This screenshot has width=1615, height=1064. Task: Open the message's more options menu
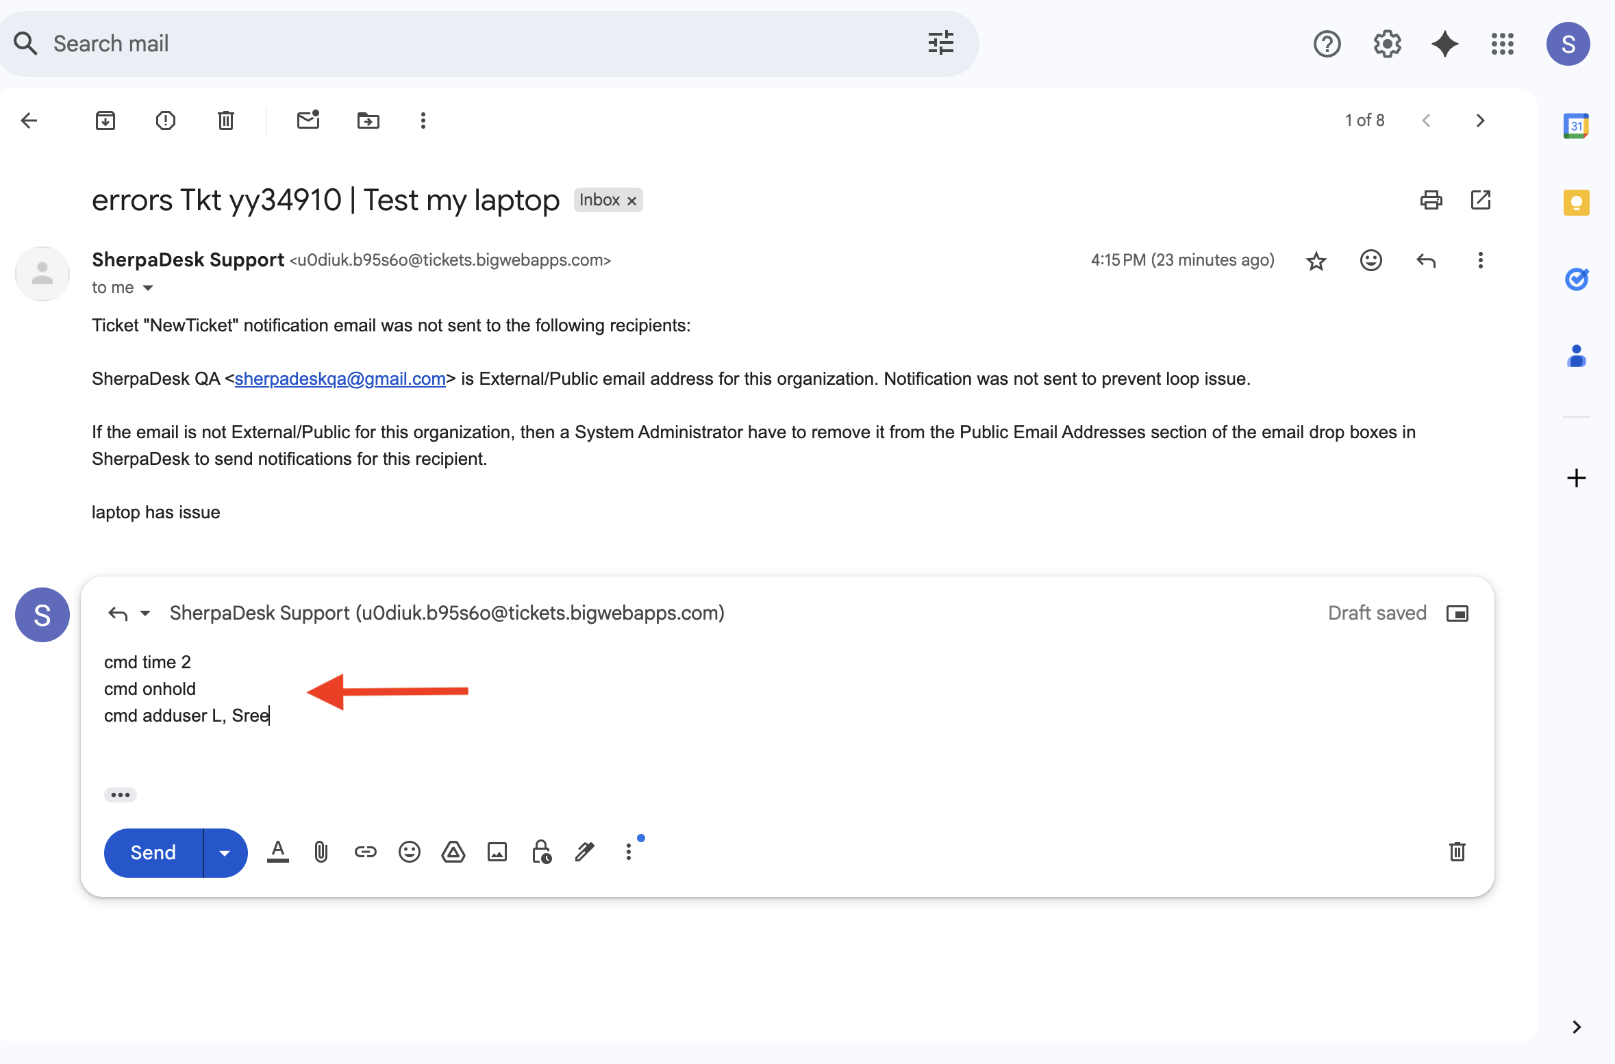click(1480, 260)
